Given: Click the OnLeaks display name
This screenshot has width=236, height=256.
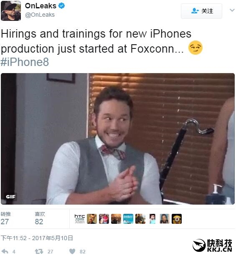Looking at the screenshot, I should point(41,6).
